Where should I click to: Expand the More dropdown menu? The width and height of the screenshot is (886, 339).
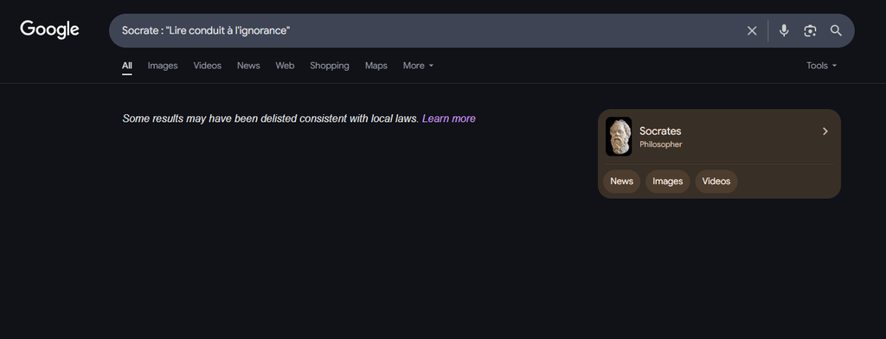418,66
